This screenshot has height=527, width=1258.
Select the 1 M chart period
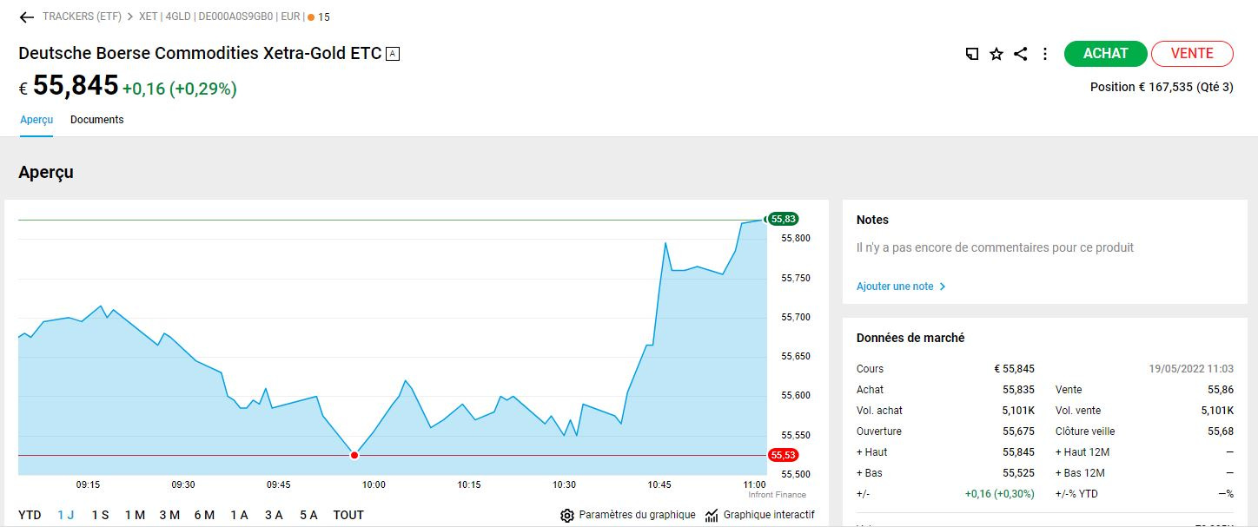pos(135,515)
